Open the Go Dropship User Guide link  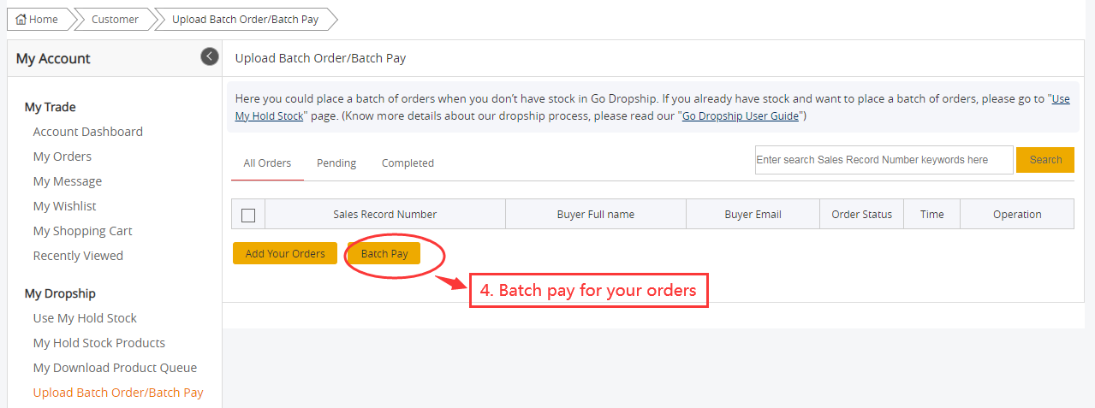(740, 115)
